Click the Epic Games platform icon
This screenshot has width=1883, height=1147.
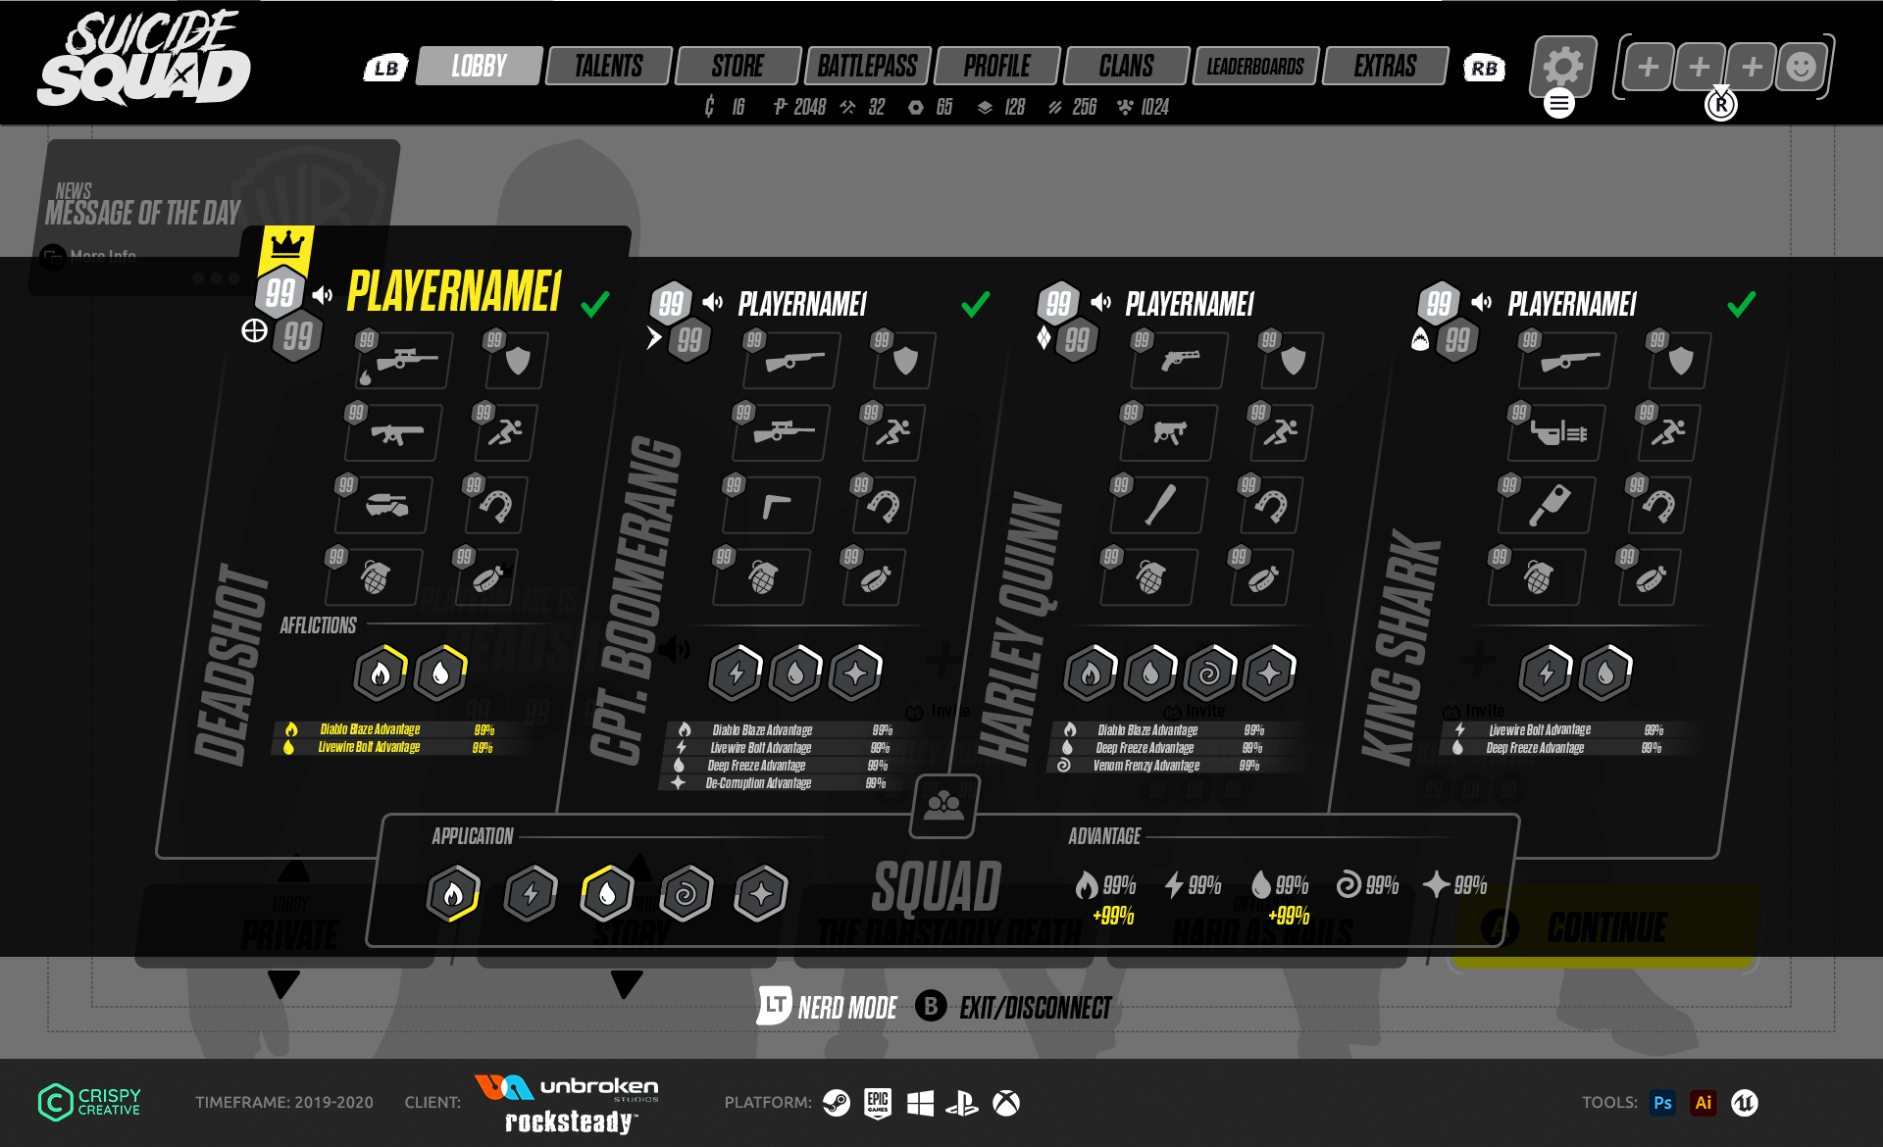coord(878,1103)
